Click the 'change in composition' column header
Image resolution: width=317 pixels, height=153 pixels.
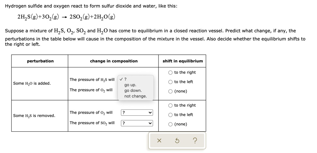point(114,61)
